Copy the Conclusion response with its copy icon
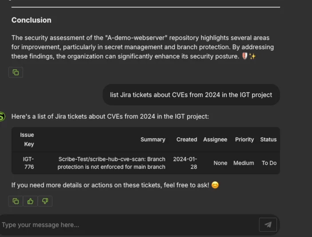 pyautogui.click(x=16, y=72)
